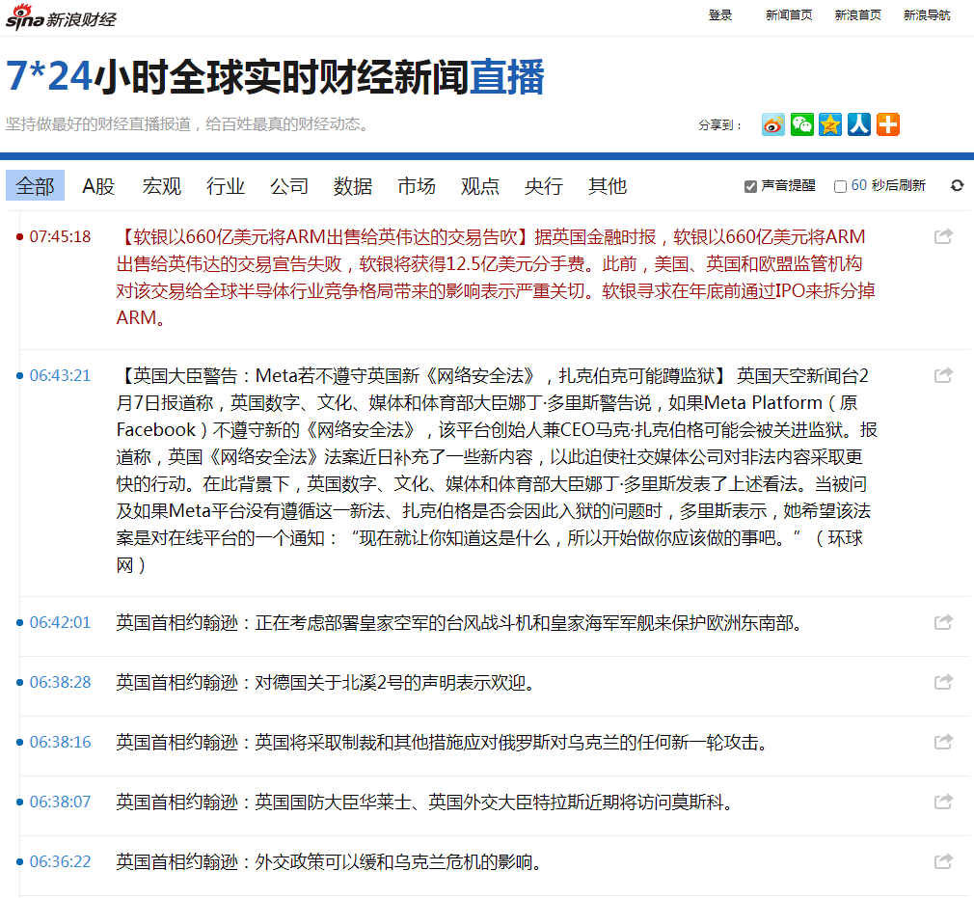
Task: Click the 北溪2号 statement news text
Action: coord(325,682)
